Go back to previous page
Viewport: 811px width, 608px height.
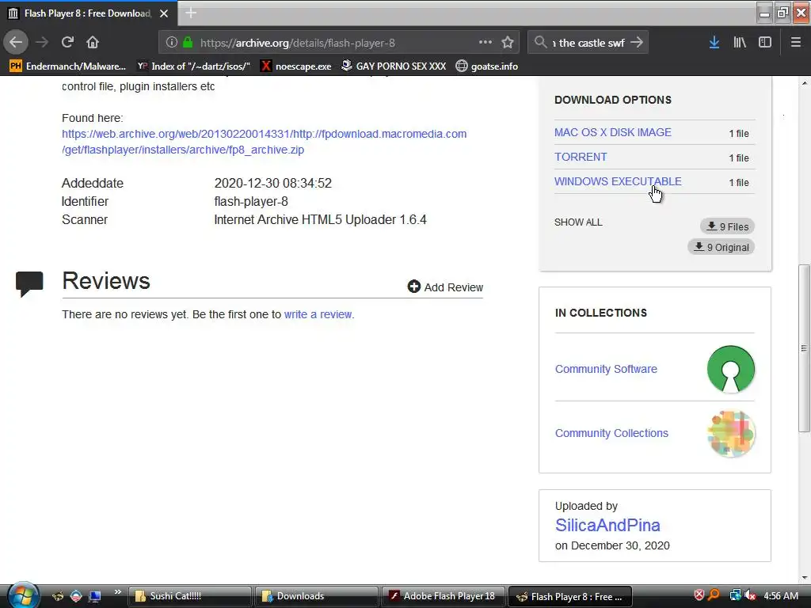click(x=16, y=43)
